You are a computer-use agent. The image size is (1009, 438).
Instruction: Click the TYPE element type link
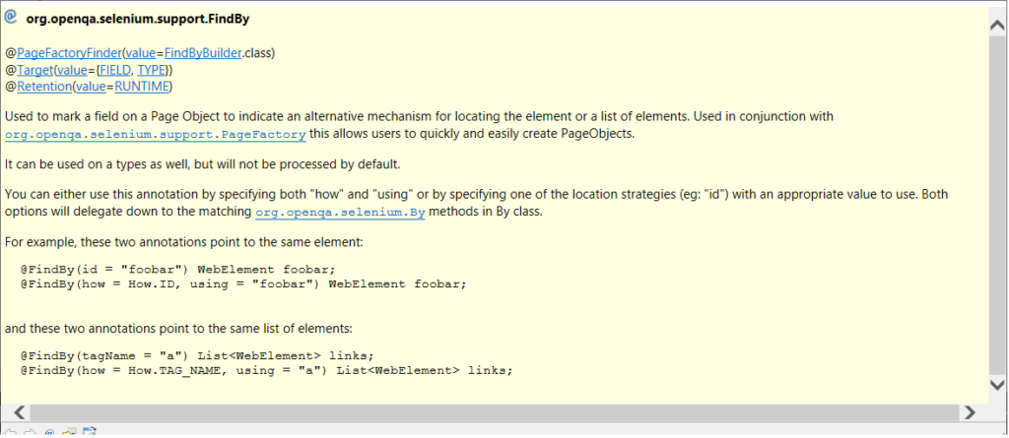pyautogui.click(x=151, y=70)
